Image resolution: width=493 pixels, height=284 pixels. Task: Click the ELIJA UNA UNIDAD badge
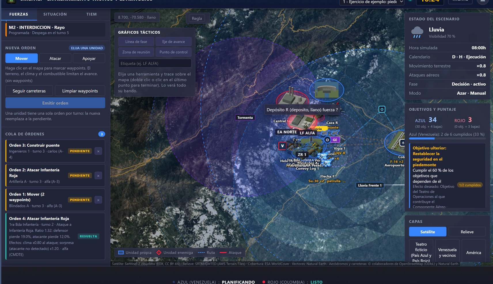pos(87,48)
